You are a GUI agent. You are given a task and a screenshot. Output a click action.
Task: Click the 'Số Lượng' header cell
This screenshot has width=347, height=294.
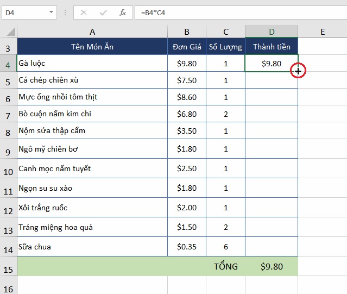click(x=225, y=46)
